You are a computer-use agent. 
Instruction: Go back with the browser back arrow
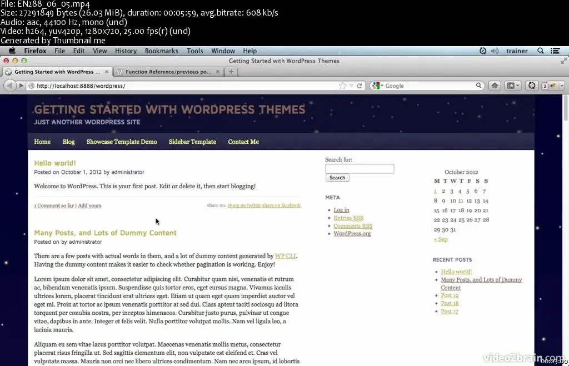[10, 86]
